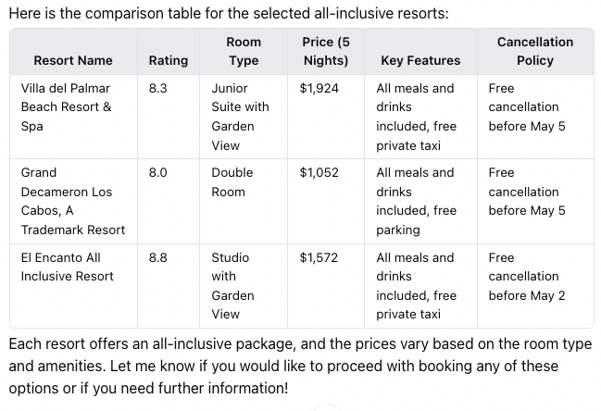Screen dimensions: 601x411
Task: Click the Resort Name column header
Action: pos(72,60)
